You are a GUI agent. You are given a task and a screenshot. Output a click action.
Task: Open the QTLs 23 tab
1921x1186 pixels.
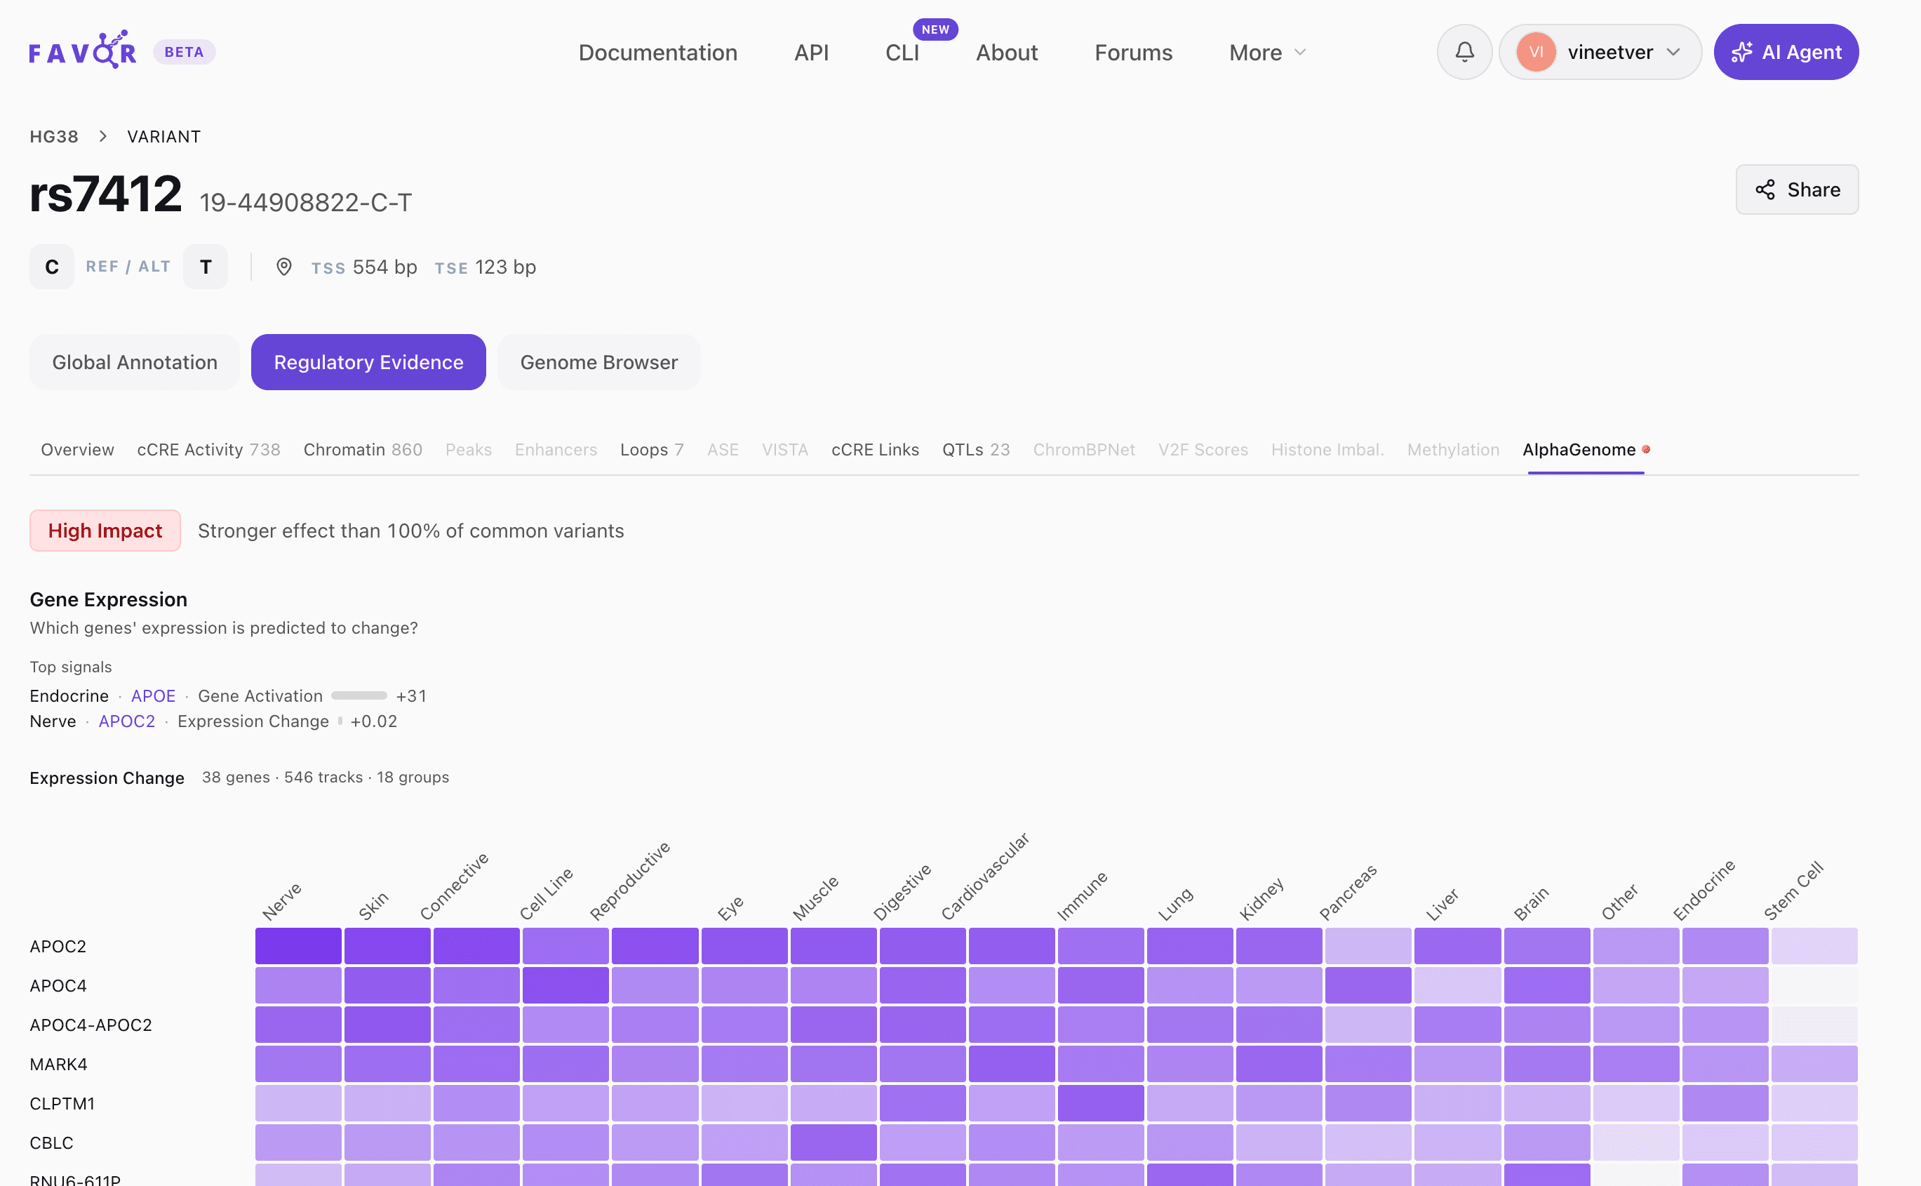coord(975,449)
